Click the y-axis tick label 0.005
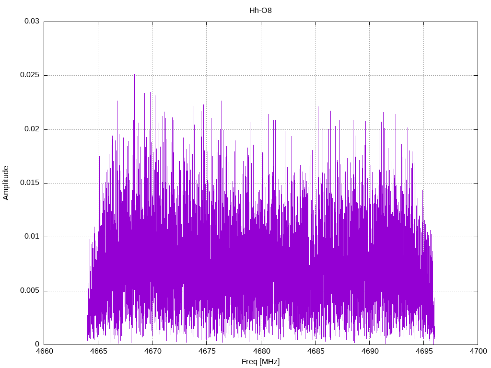The height and width of the screenshot is (368, 491). [x=30, y=291]
